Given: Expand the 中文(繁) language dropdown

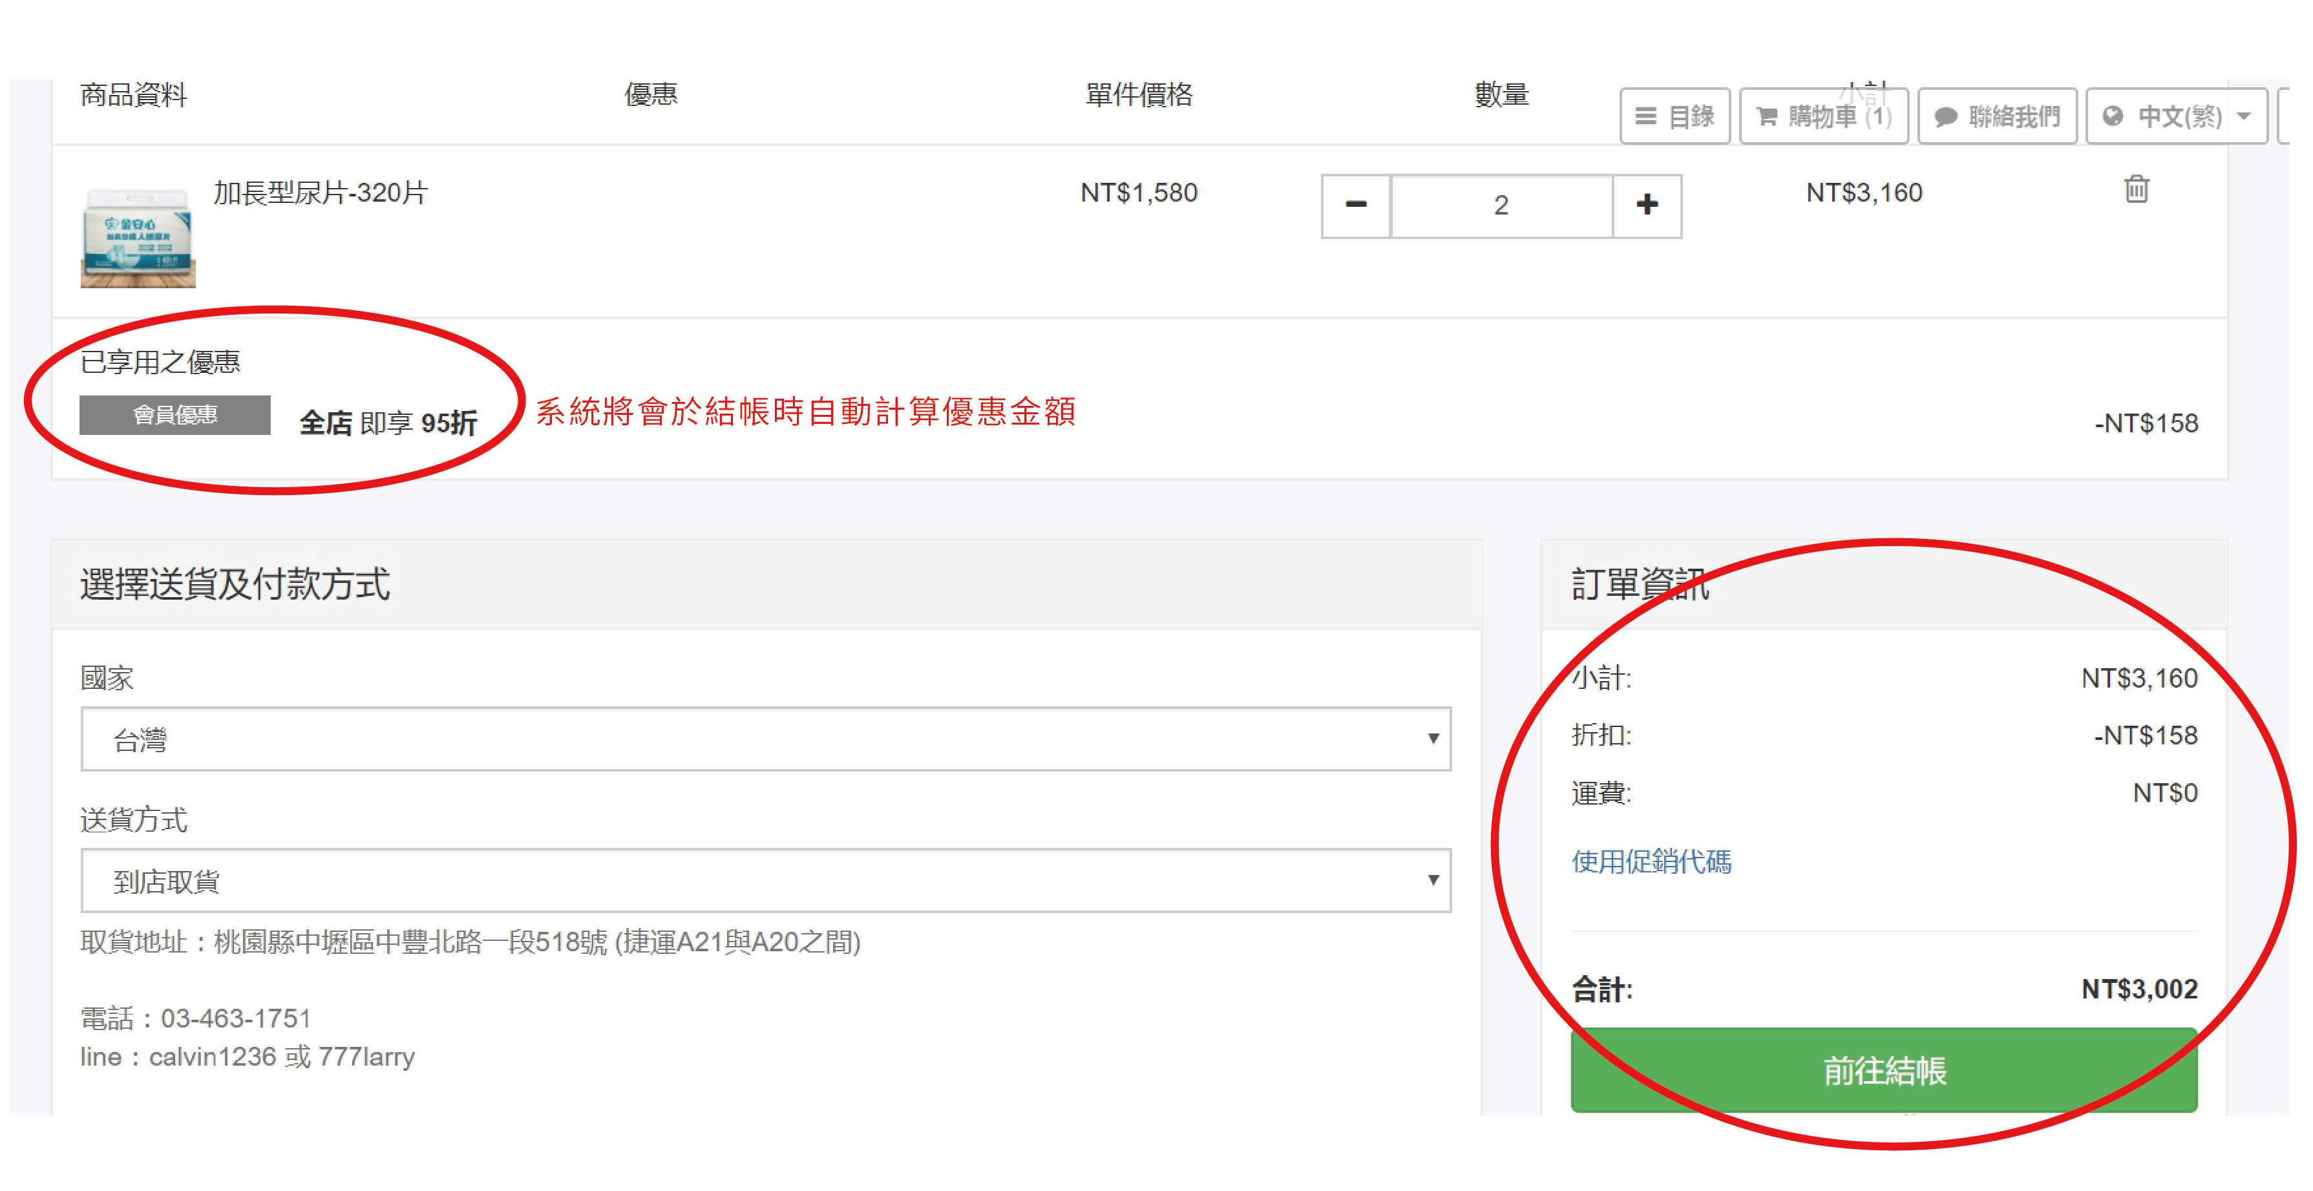Looking at the screenshot, I should tap(2177, 116).
